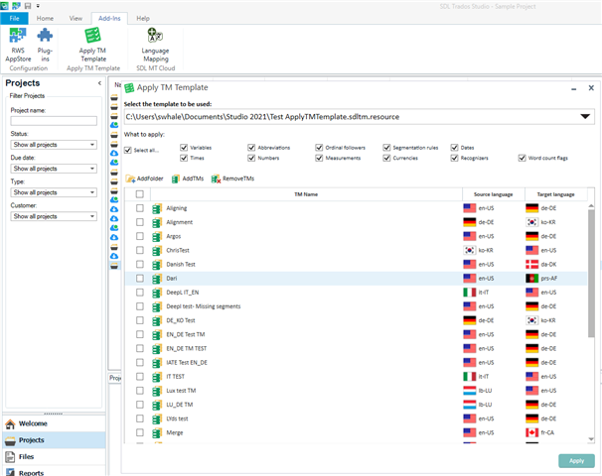Click the Canadian flag for fr-CA
This screenshot has height=476, width=602.
[x=532, y=432]
